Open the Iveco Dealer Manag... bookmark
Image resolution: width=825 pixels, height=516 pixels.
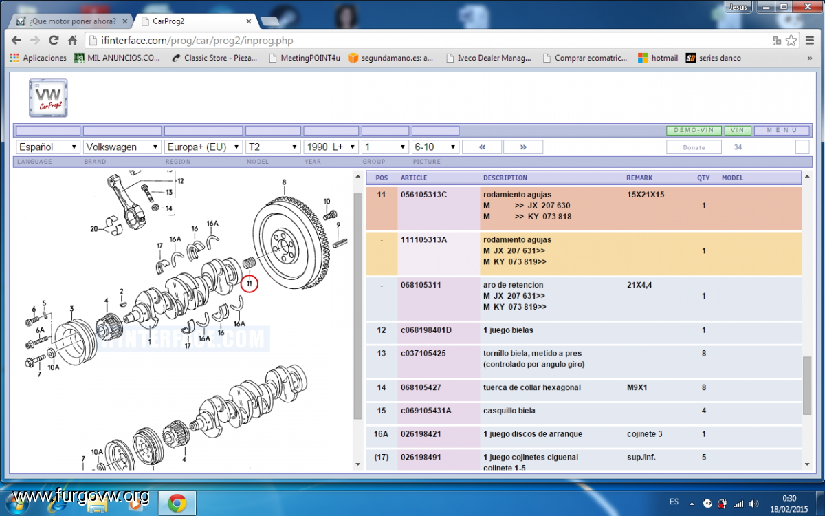(x=488, y=58)
